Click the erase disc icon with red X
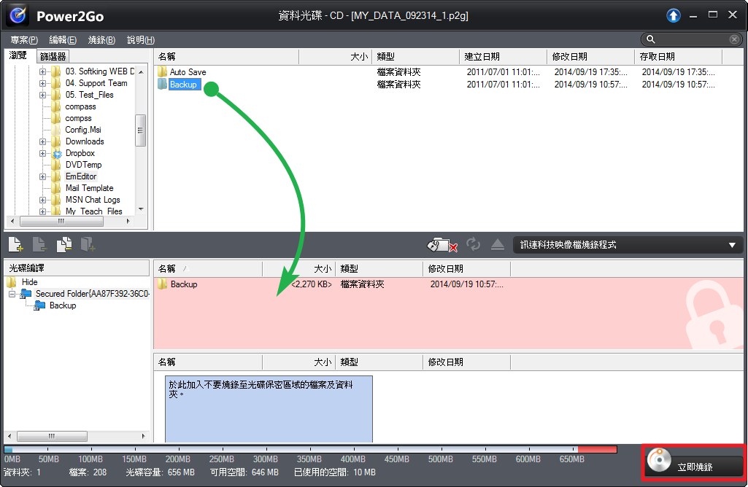748x487 pixels. (444, 245)
